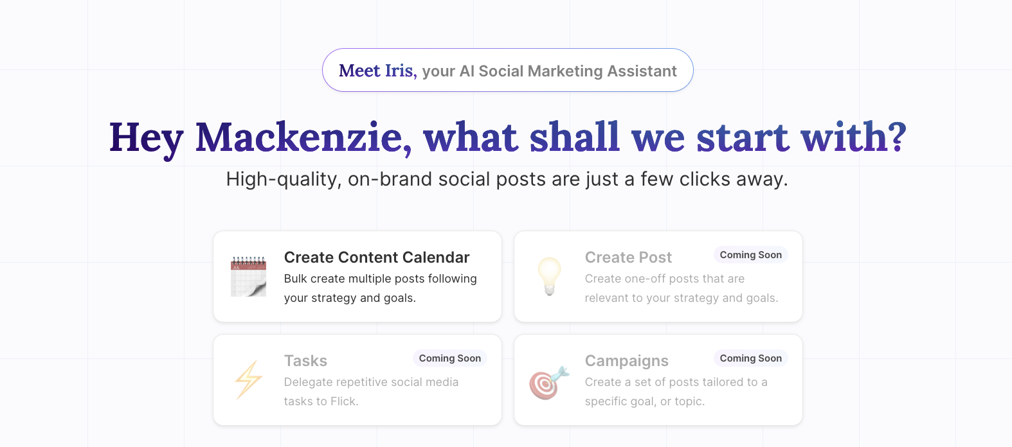Click the bold 'Meet Iris' text
This screenshot has width=1012, height=447.
[377, 71]
